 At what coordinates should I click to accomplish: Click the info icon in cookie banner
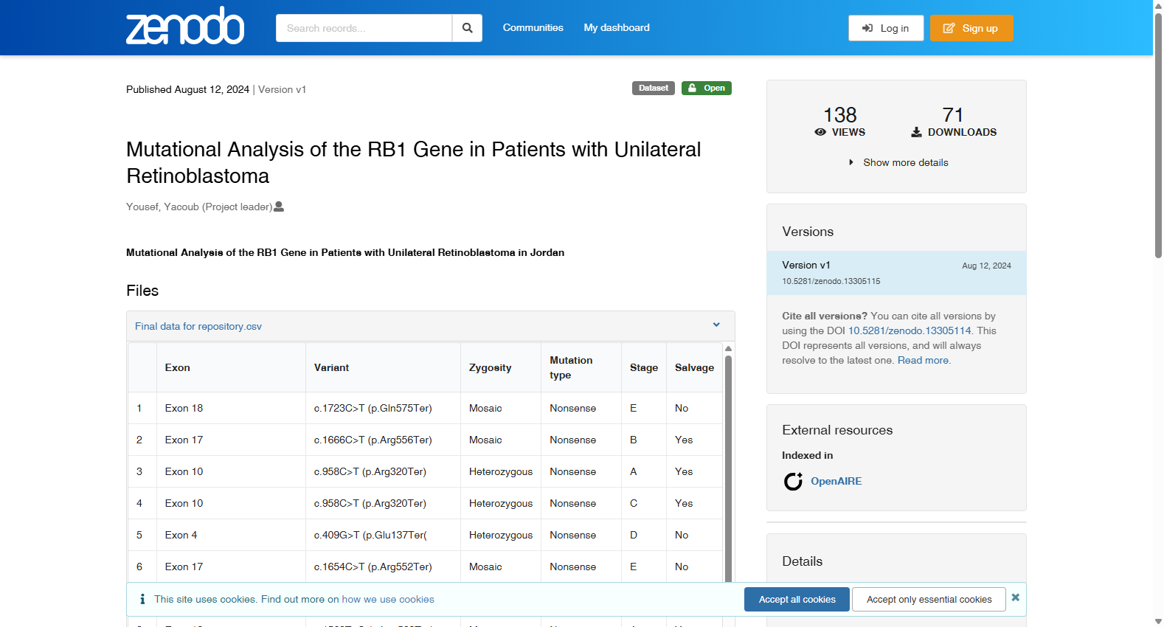[x=142, y=599]
